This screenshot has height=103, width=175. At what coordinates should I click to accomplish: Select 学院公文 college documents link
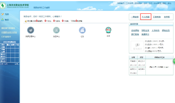point(145,30)
